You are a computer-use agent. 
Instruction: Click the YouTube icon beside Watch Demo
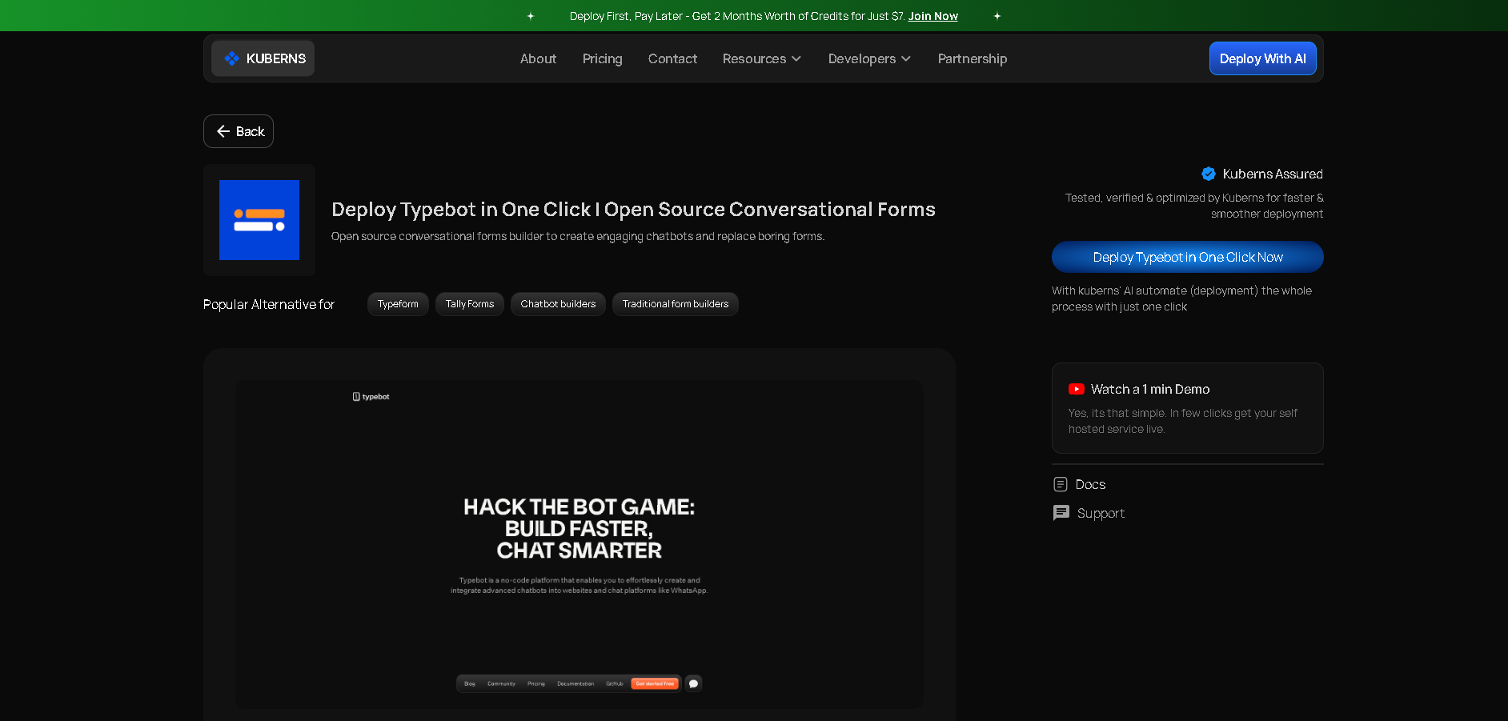[1076, 389]
